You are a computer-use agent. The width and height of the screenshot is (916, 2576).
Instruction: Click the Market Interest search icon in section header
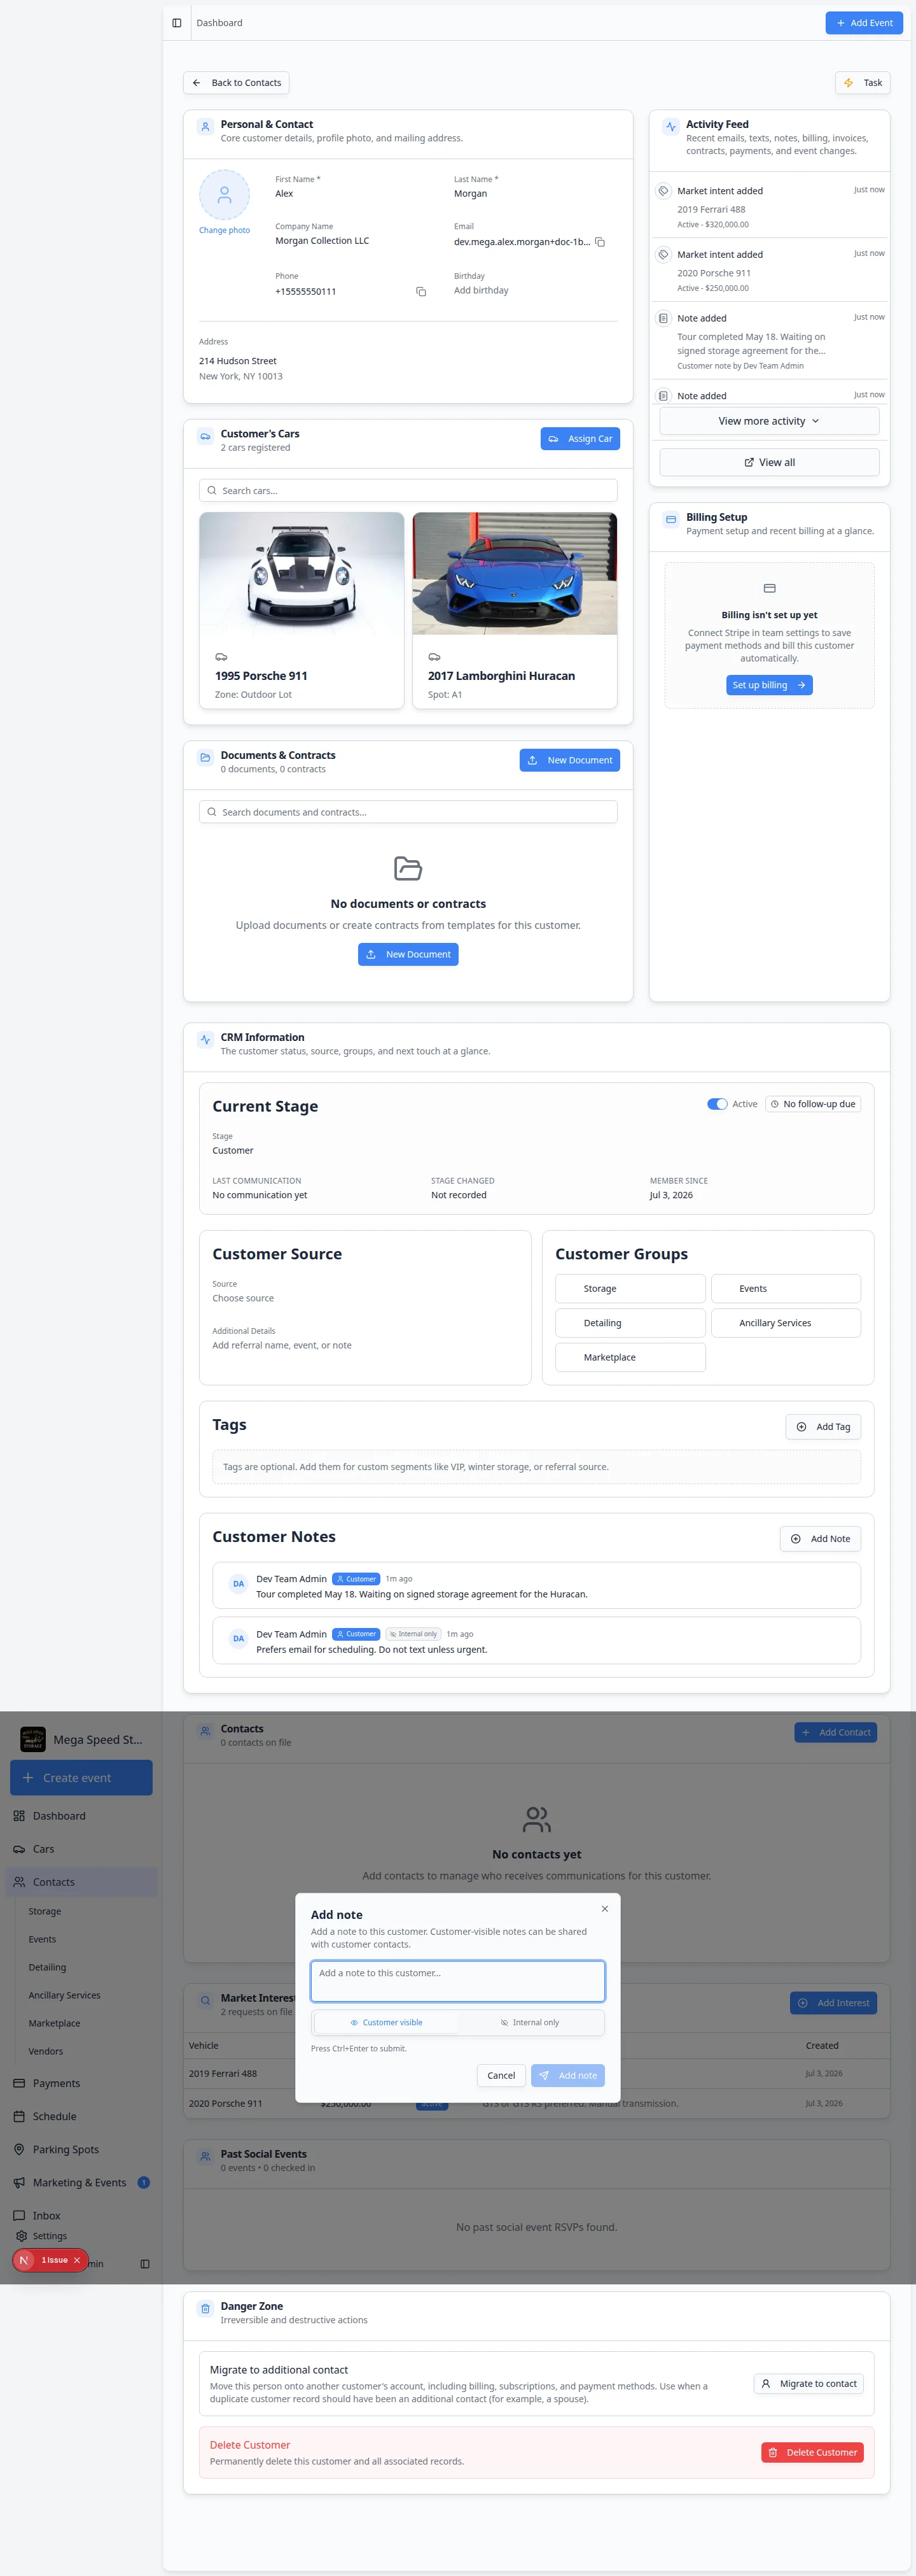click(205, 2001)
